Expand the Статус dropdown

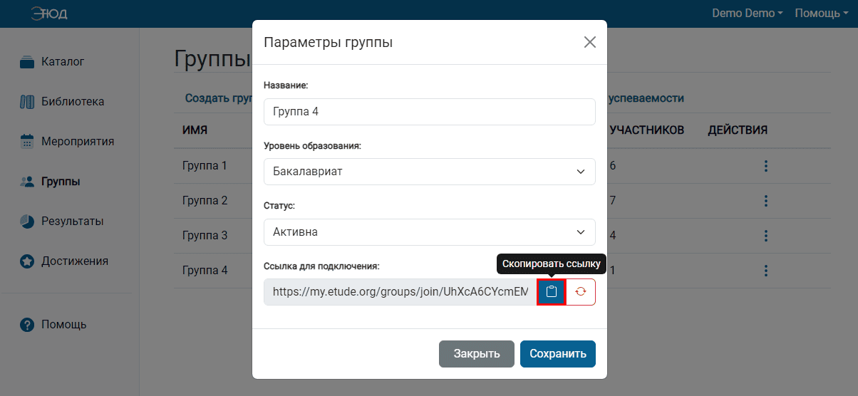430,232
